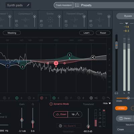The width and height of the screenshot is (134, 134).
Task: Select Up dynamic direction
Action: pyautogui.click(x=75, y=114)
